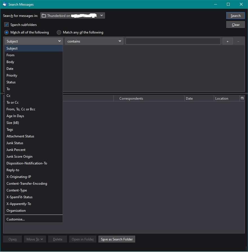Select From, To, Cc or Bcc field
This screenshot has height=252, width=248.
point(34,109)
